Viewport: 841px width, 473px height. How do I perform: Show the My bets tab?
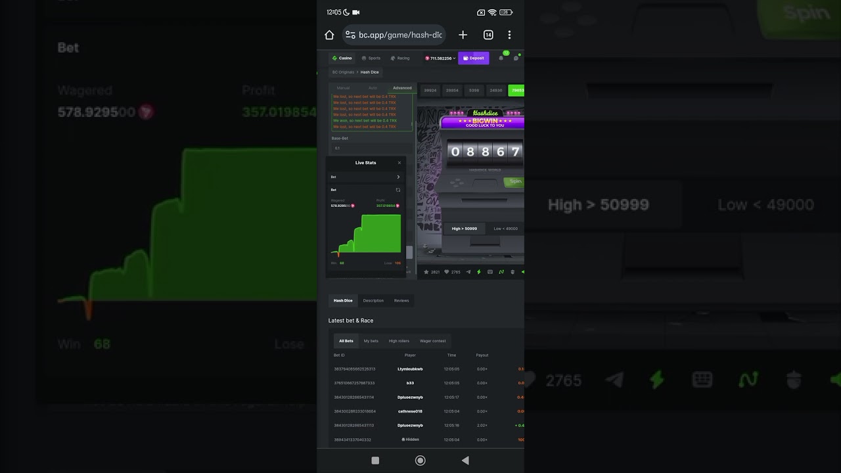(x=371, y=341)
